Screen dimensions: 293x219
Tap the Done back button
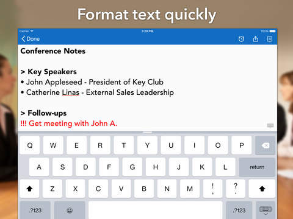31,39
